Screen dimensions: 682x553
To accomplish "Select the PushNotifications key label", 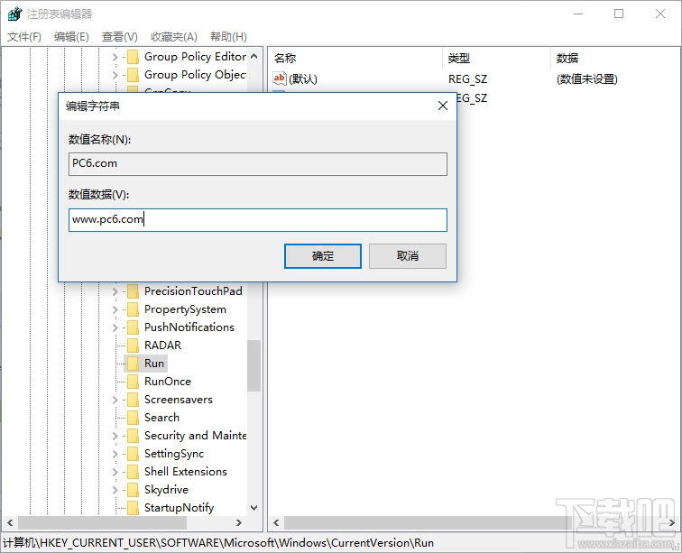I will tap(189, 327).
